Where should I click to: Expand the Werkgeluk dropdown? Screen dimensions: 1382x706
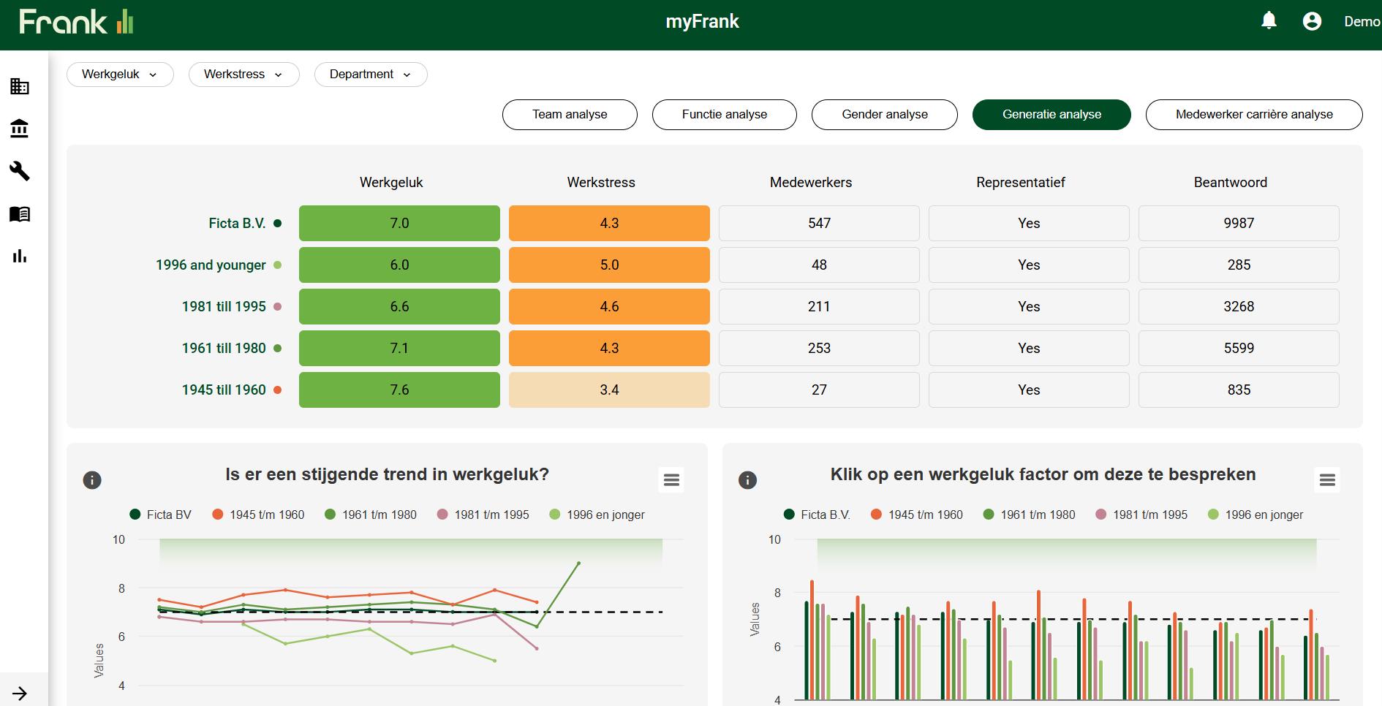tap(120, 75)
